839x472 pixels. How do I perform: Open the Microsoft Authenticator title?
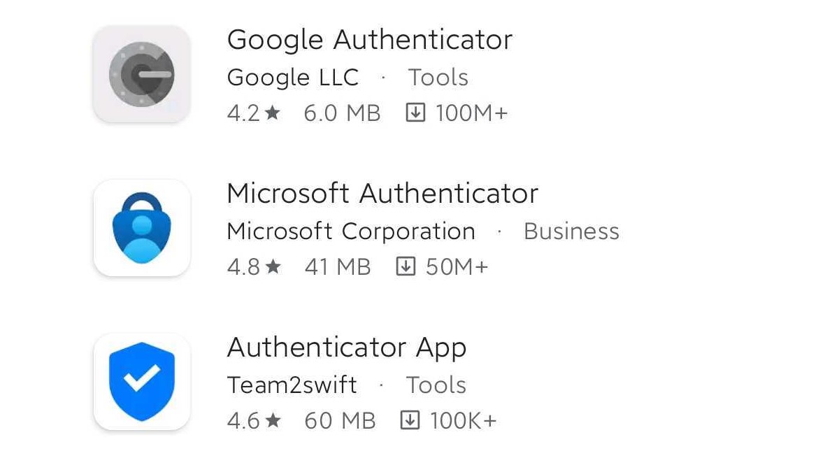pyautogui.click(x=382, y=193)
